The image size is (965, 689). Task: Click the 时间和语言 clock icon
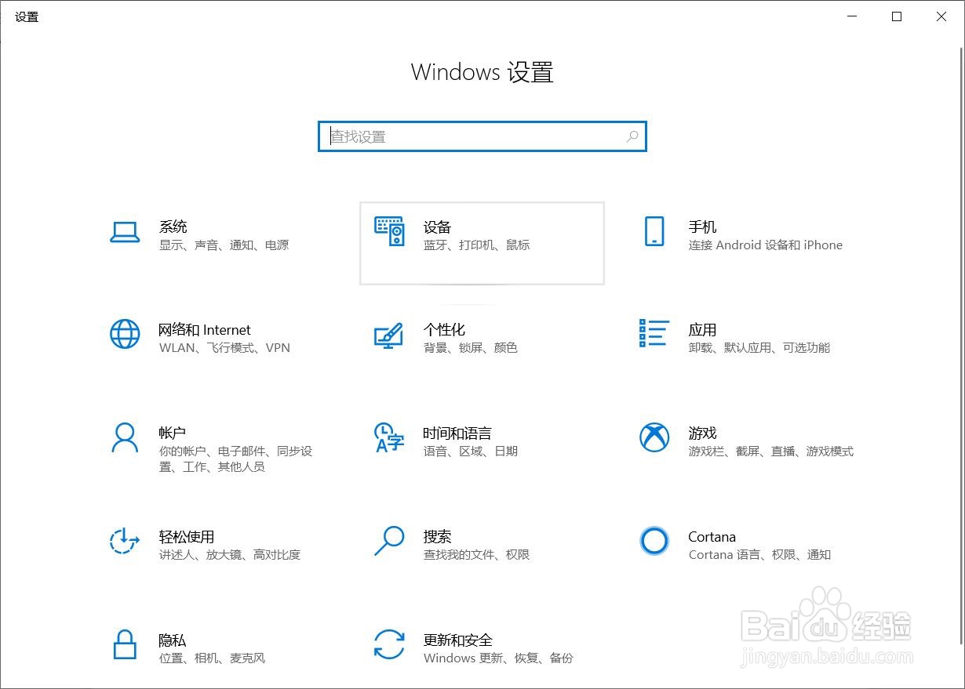pos(389,437)
